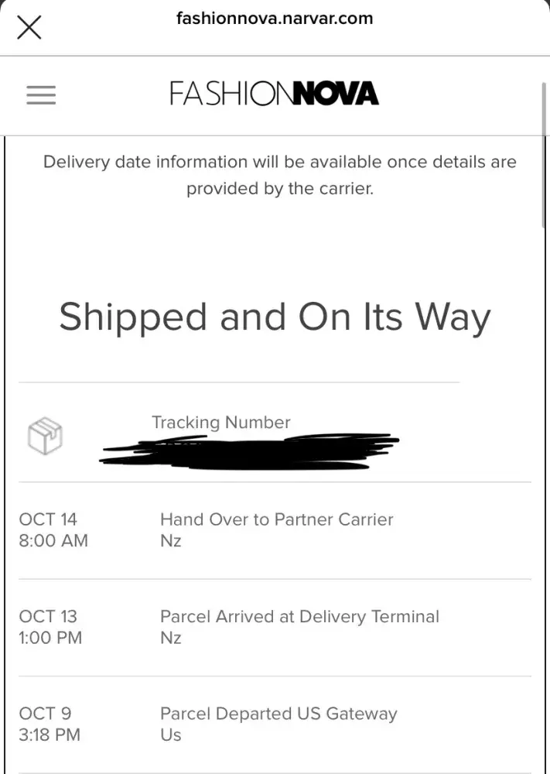This screenshot has width=550, height=774.
Task: Tap the 3:18 PM timestamp
Action: (x=50, y=735)
